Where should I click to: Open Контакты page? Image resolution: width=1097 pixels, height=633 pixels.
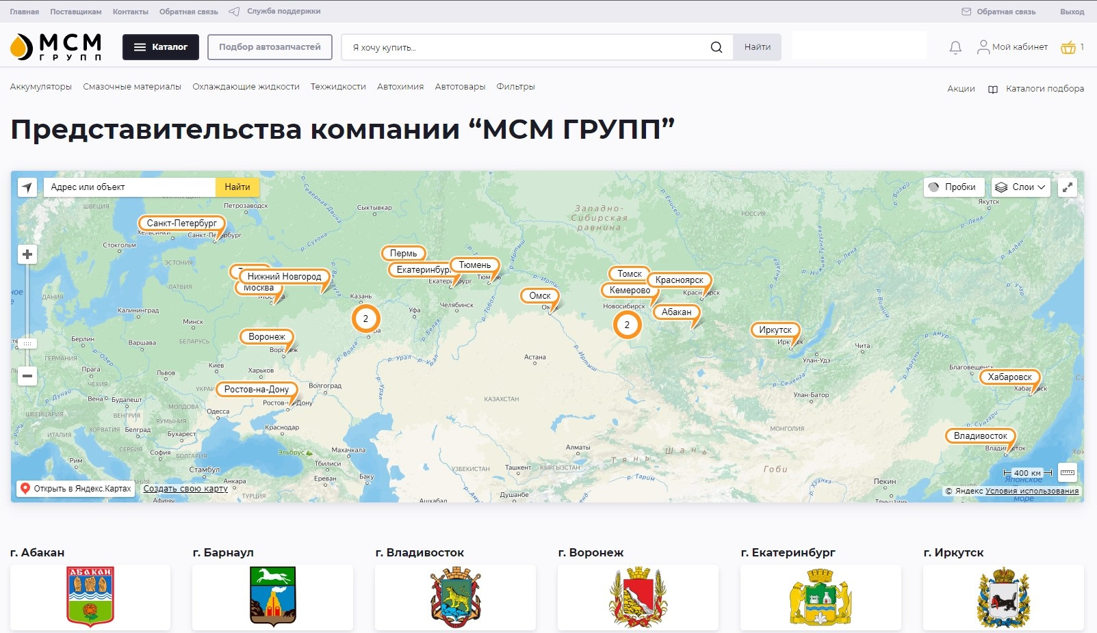coord(131,12)
